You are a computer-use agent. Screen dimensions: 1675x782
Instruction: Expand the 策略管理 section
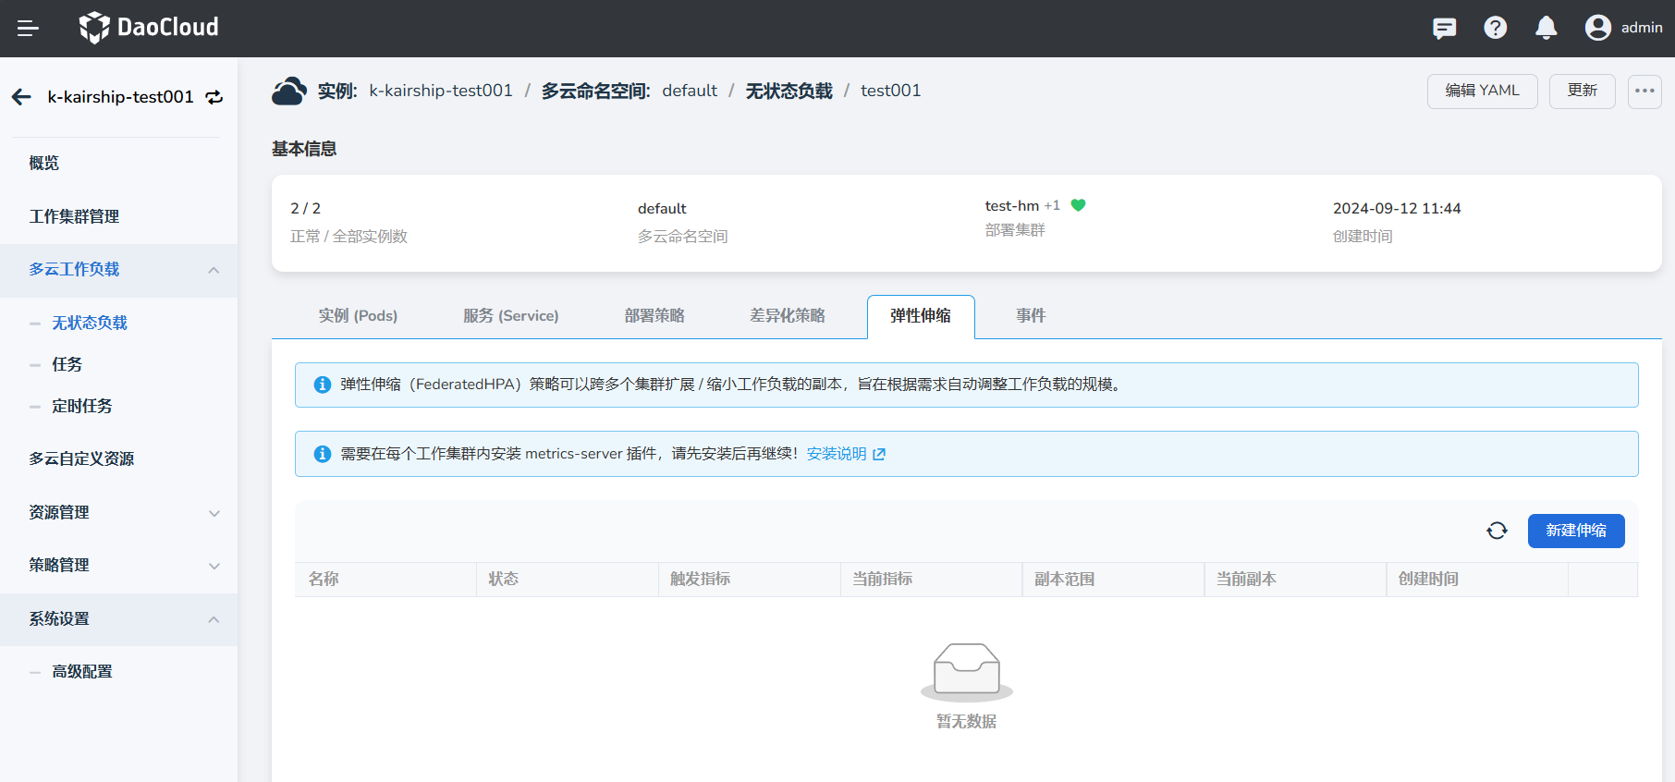pyautogui.click(x=214, y=566)
